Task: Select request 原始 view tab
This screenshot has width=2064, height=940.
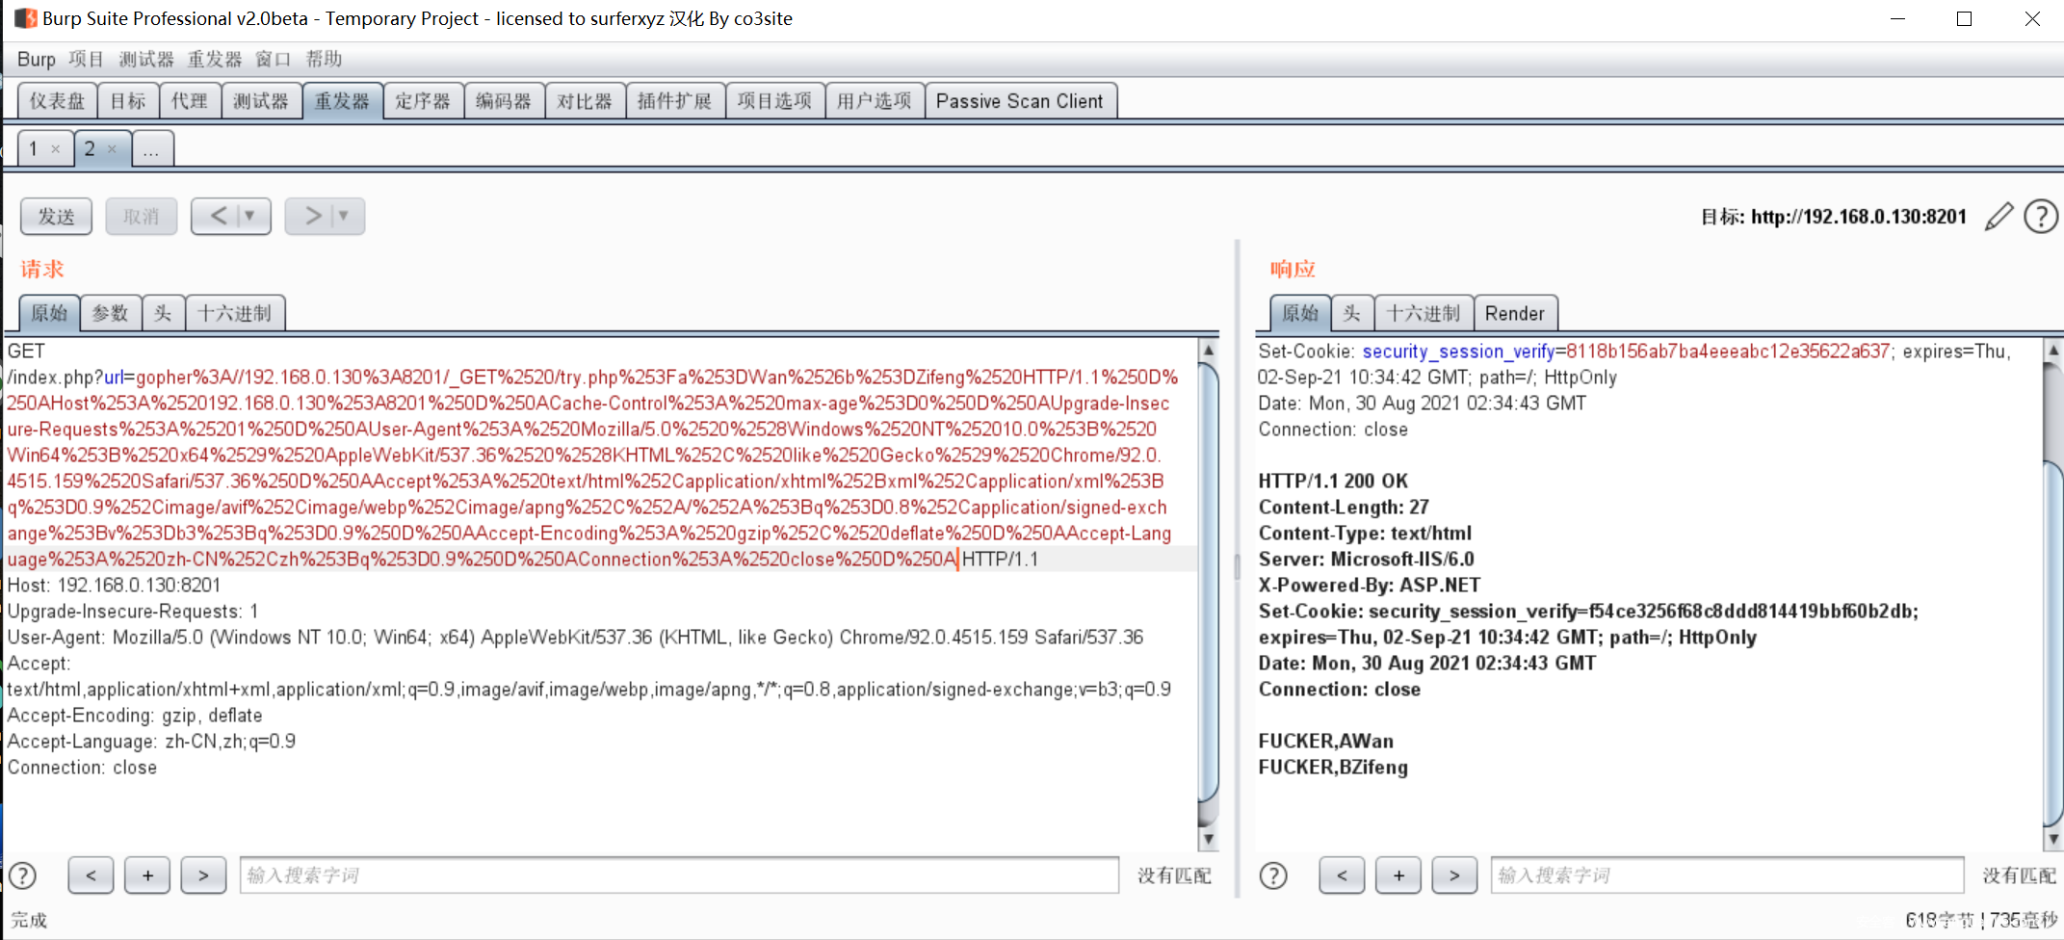Action: (x=49, y=313)
